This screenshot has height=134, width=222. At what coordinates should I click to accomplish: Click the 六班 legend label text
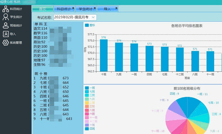pyautogui.click(x=92, y=114)
